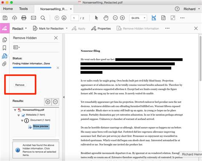This screenshot has height=161, width=202.
Task: Select the Document (1 item) tree row
Action: pos(40,120)
